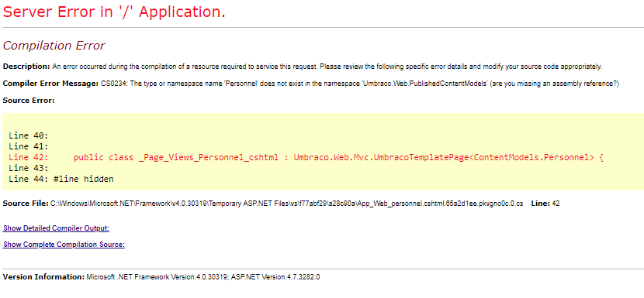Click the Line 40 code row
Viewport: 644px width, 298px height.
coord(29,135)
